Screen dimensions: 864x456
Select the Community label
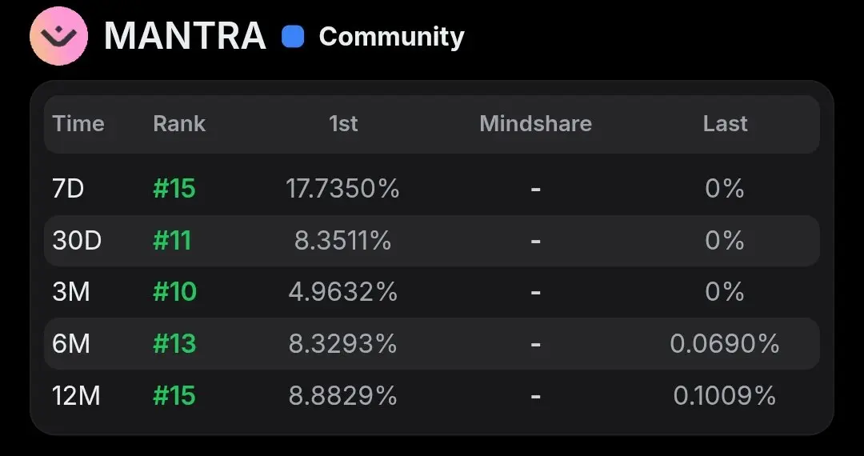click(x=392, y=37)
